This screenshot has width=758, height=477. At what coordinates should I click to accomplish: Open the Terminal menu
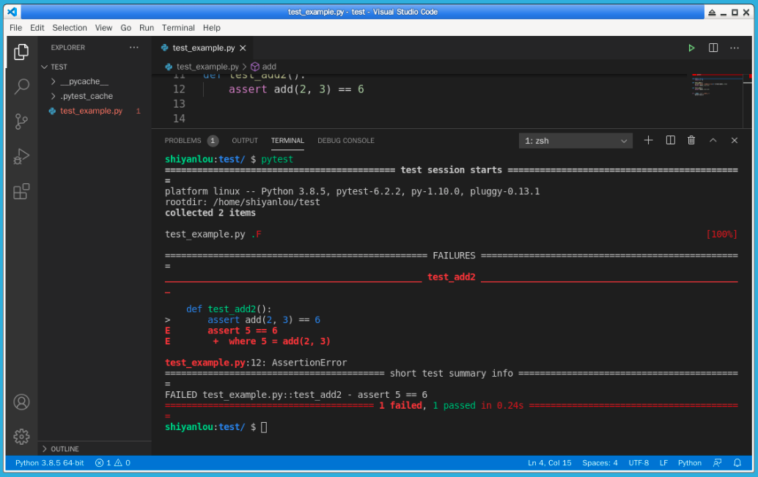coord(178,28)
